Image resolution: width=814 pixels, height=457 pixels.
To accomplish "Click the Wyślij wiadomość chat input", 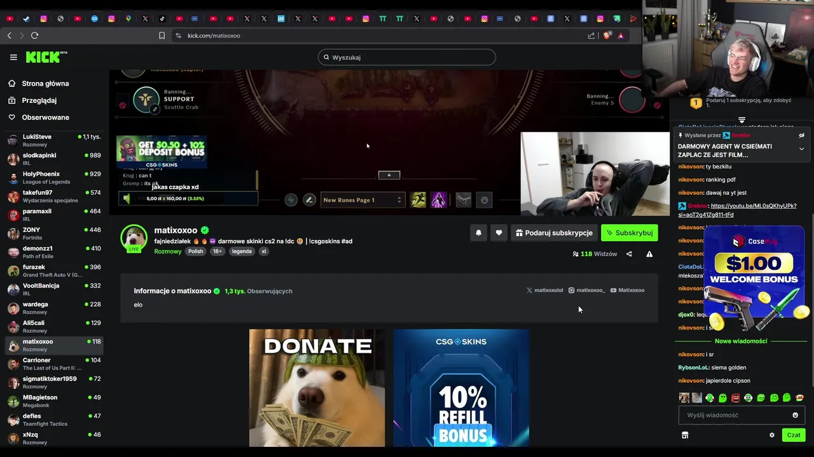I will tap(741, 415).
